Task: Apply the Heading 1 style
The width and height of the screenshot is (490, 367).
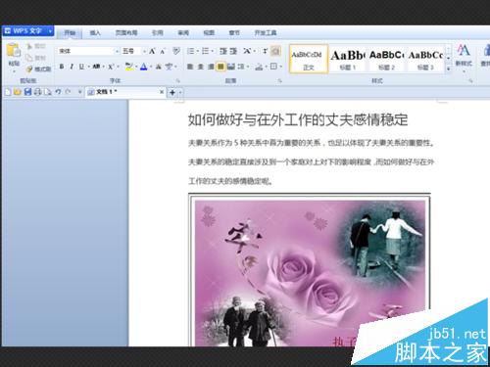Action: (x=348, y=59)
